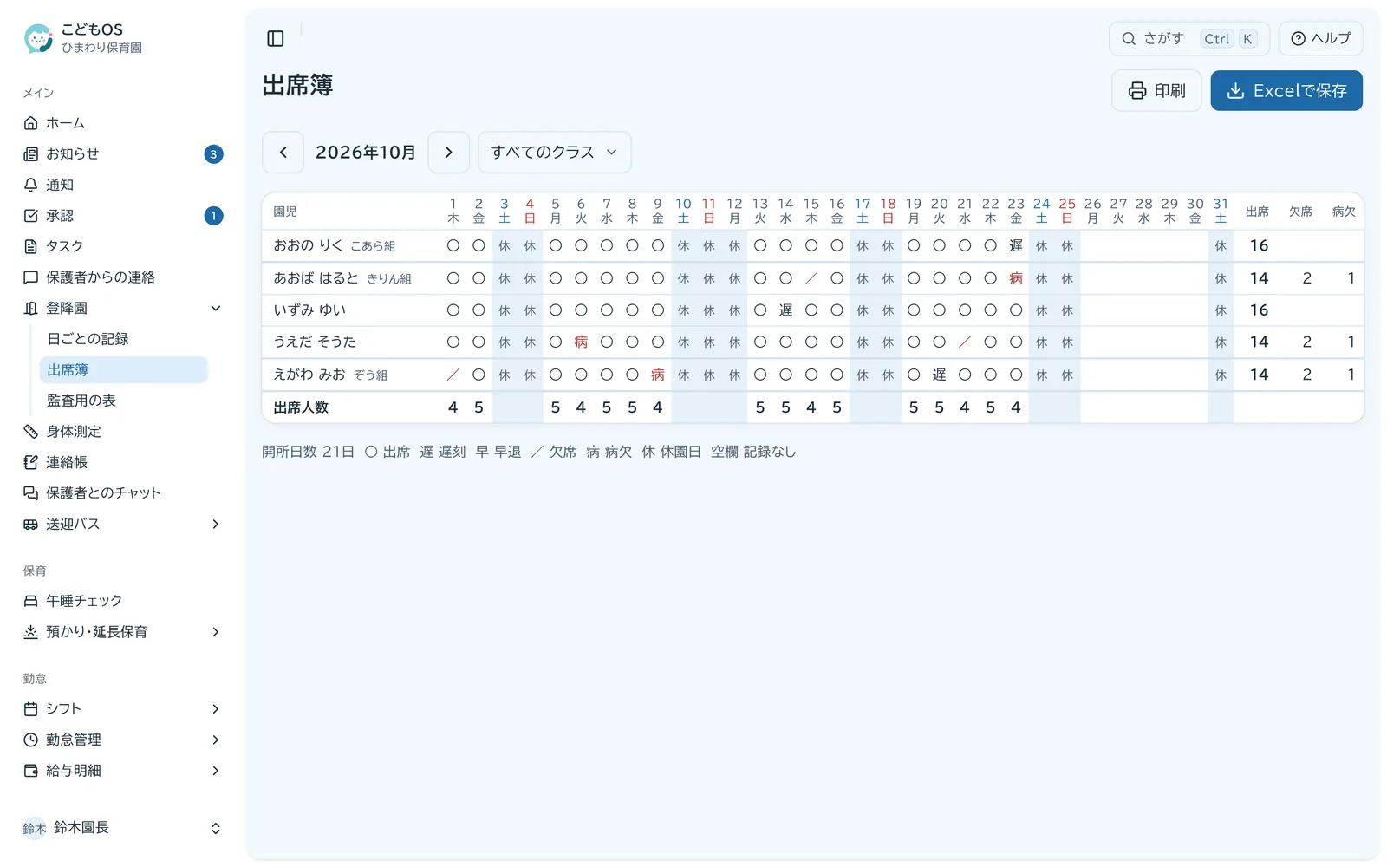
Task: Click the 遅 mark in いずみ ゆい row
Action: [785, 310]
